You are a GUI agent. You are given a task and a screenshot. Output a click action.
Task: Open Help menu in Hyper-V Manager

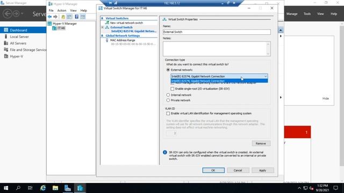pos(84,11)
